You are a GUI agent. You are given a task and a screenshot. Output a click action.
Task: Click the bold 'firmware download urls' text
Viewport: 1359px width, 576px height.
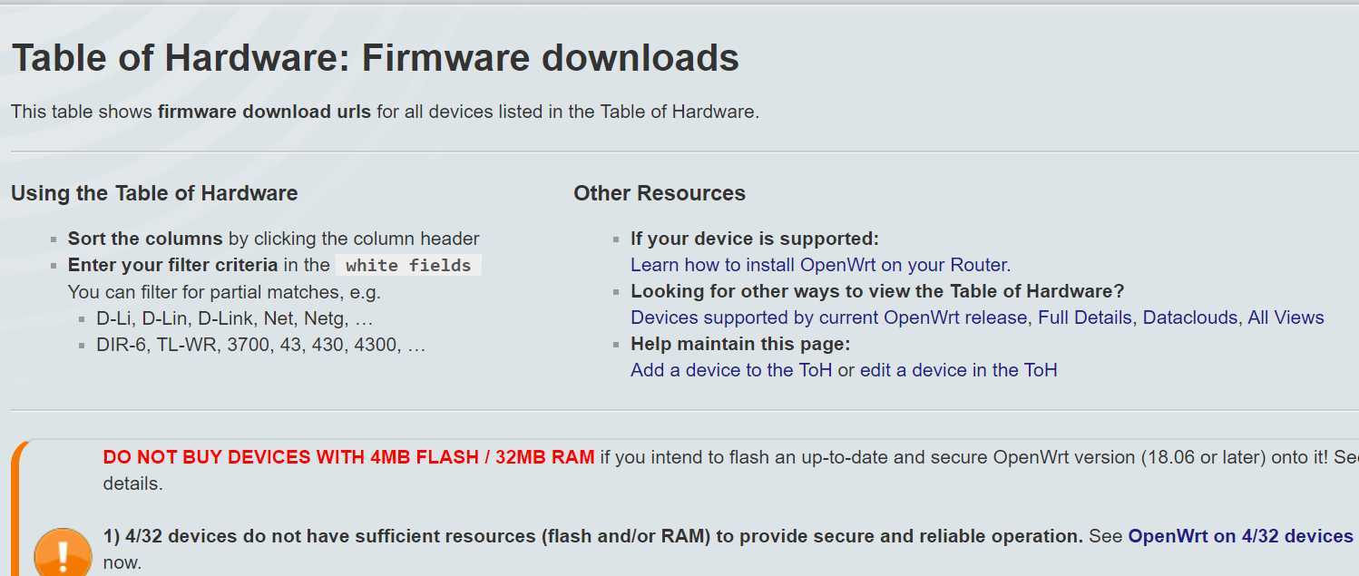pyautogui.click(x=264, y=112)
